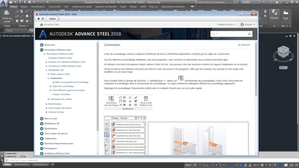Open Création d'escaliers link
This screenshot has height=168, width=299.
(x=61, y=94)
